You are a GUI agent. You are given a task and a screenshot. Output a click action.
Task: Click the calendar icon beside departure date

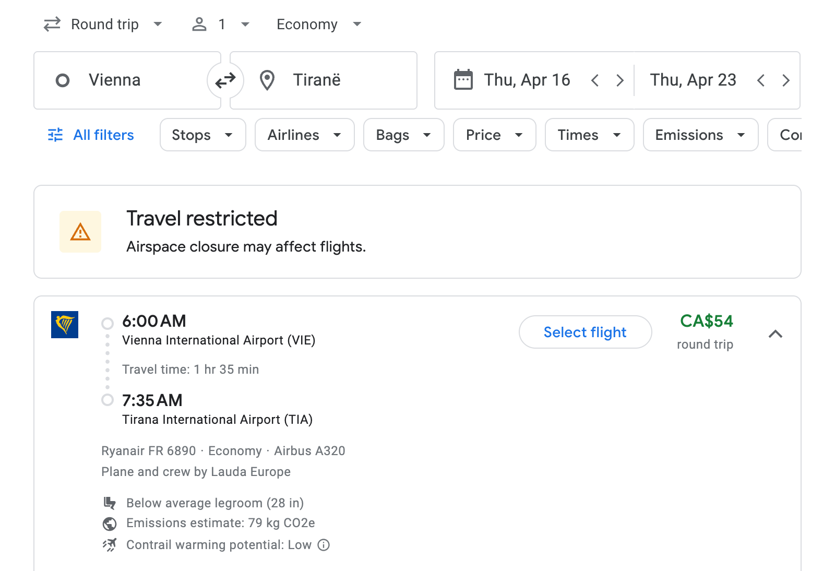(x=463, y=79)
